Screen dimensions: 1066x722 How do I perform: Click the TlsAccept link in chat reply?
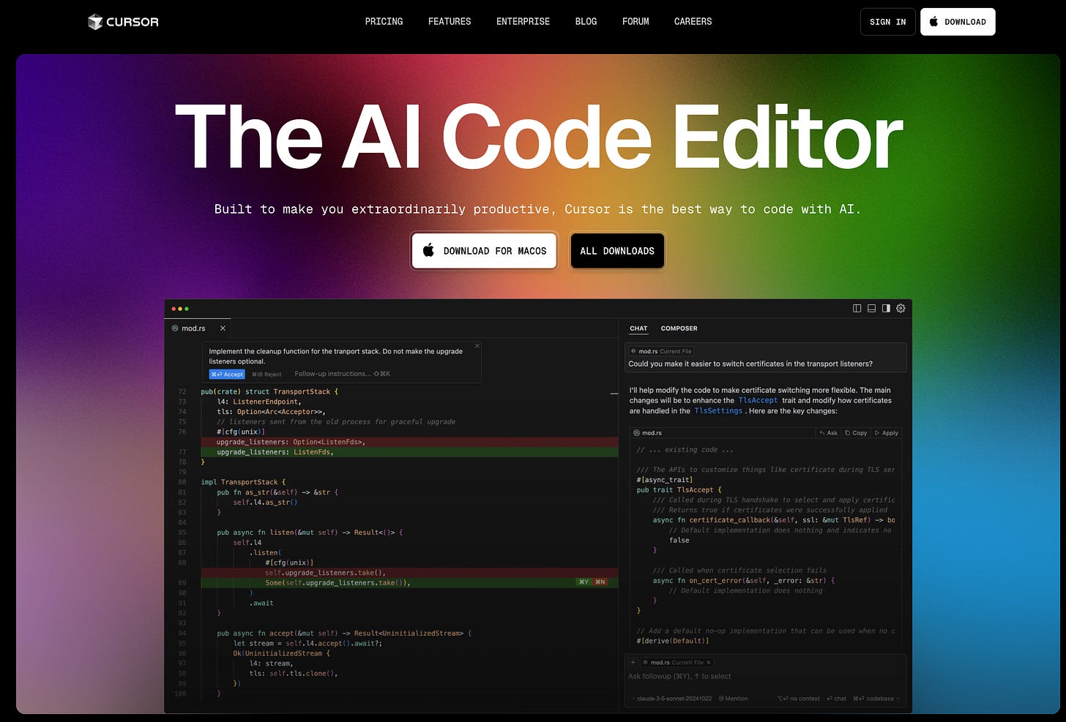coord(758,400)
